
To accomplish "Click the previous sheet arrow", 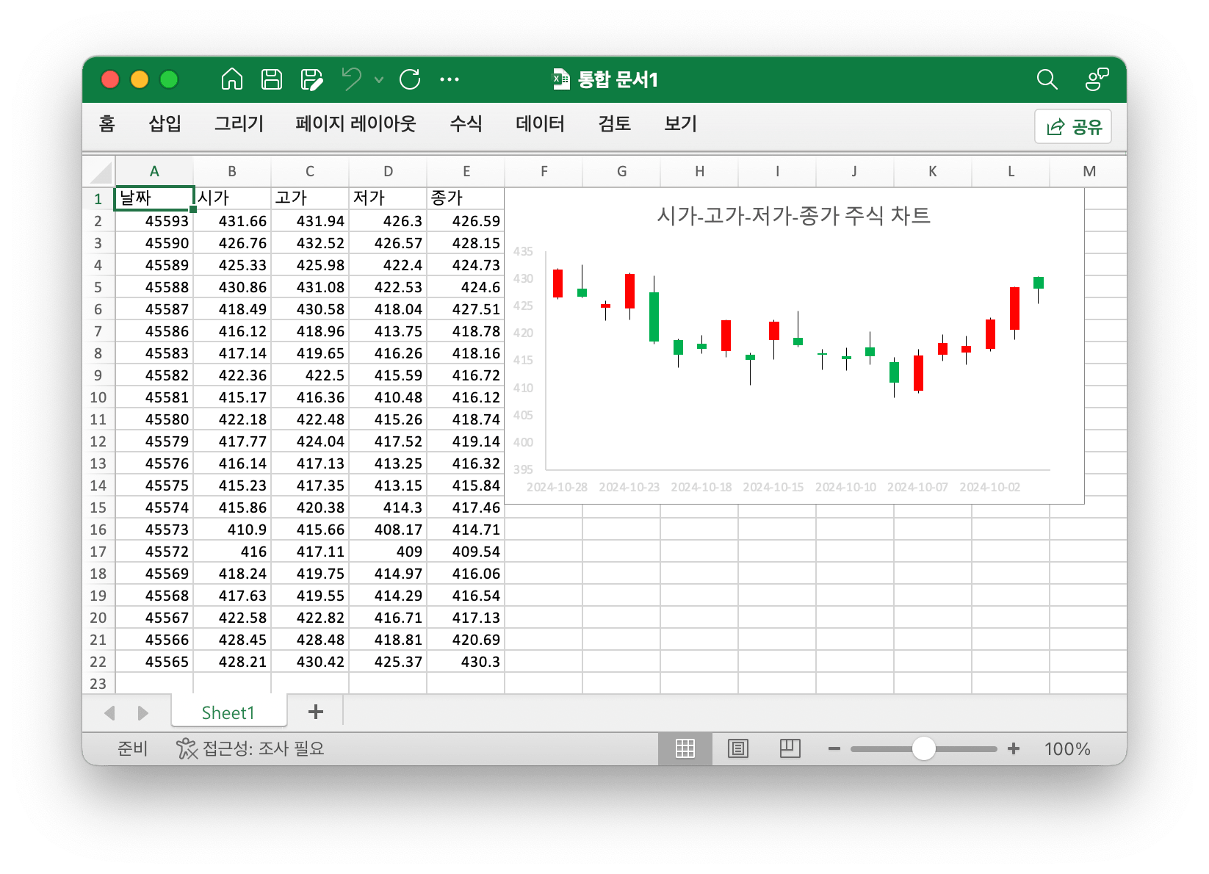I will click(x=110, y=712).
